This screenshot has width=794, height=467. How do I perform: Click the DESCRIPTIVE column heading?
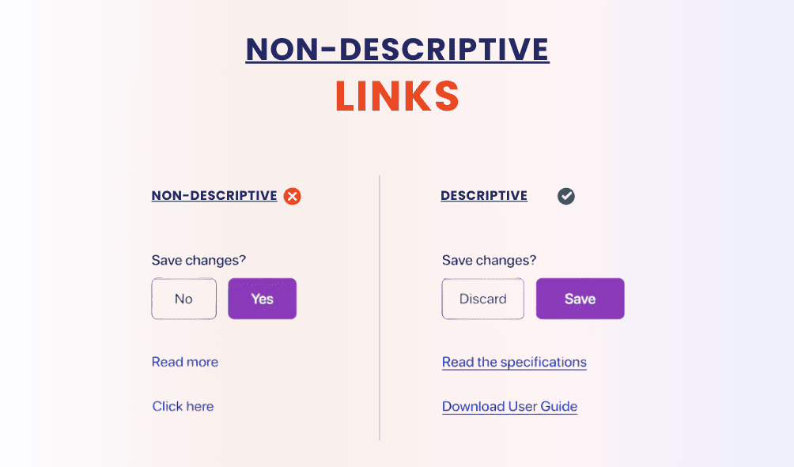pyautogui.click(x=484, y=196)
